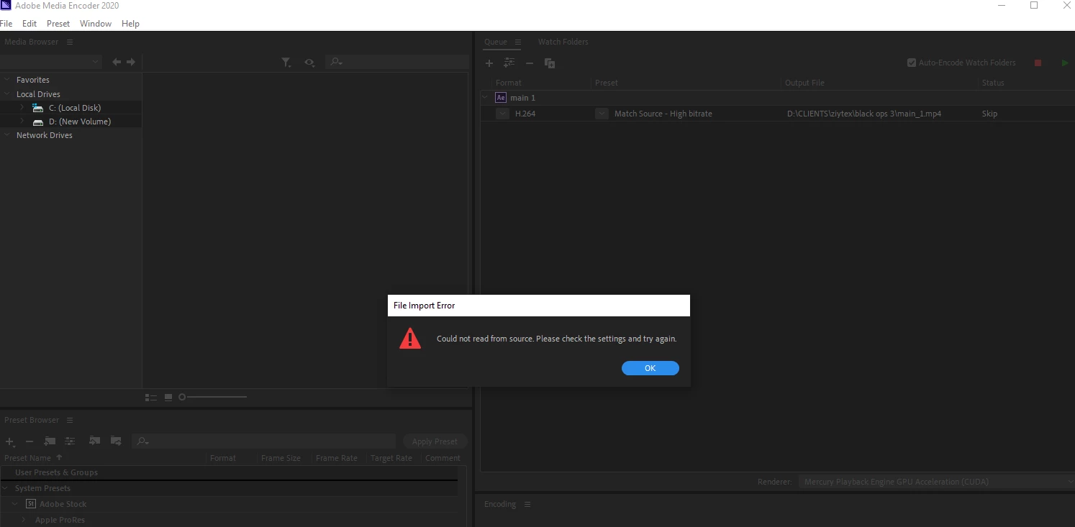
Task: Click the red Stop Queue button
Action: pos(1038,63)
